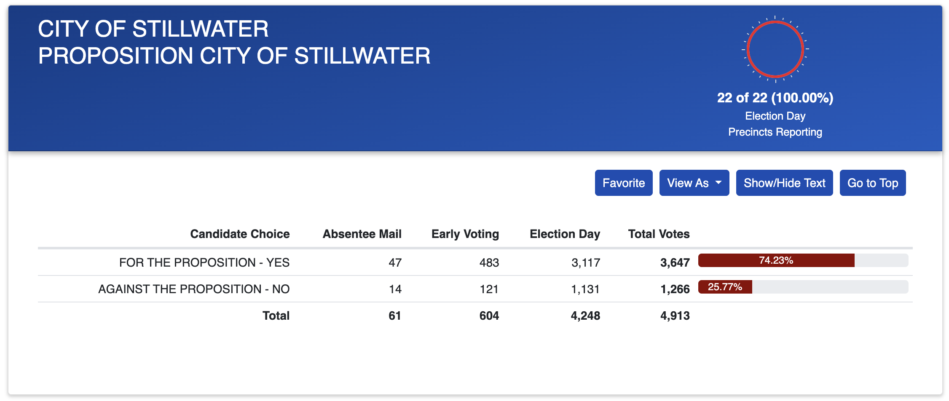Click the 25.77% NO progress bar
Screen dimensions: 949x401
coord(725,288)
